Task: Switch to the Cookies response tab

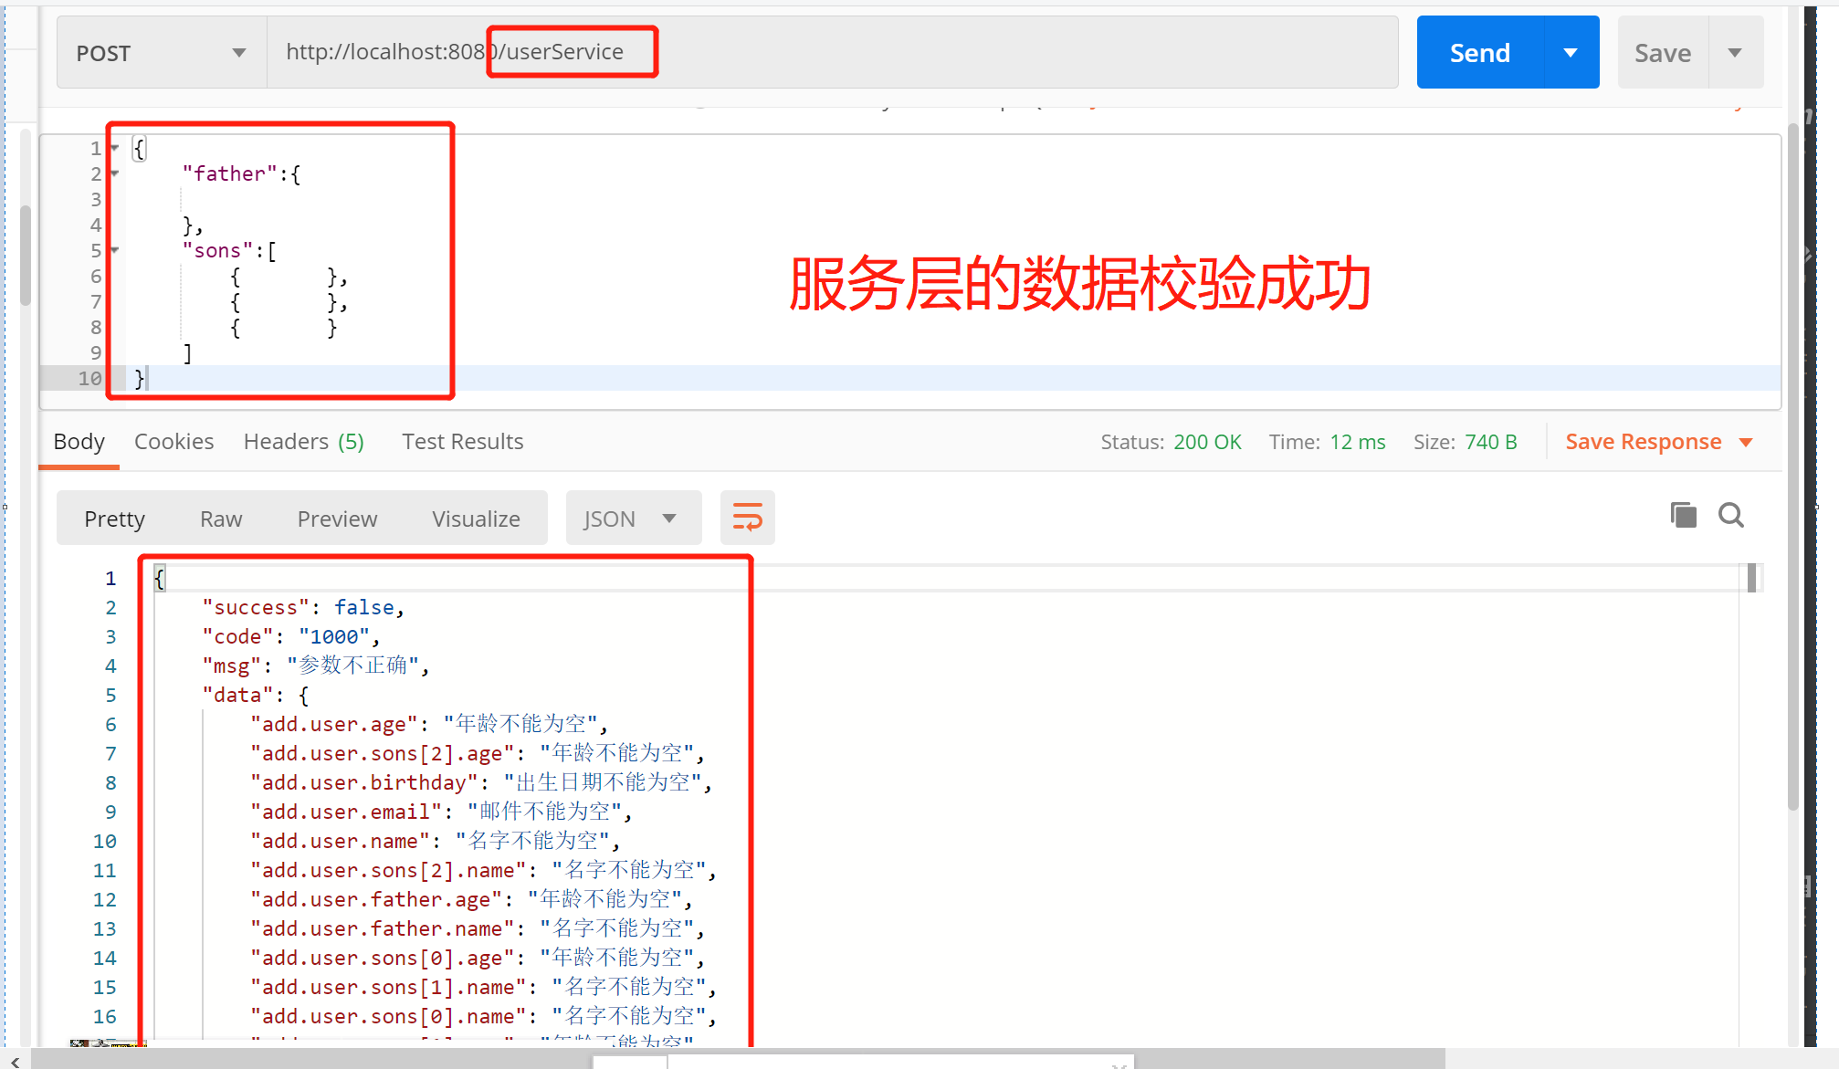Action: coord(173,442)
